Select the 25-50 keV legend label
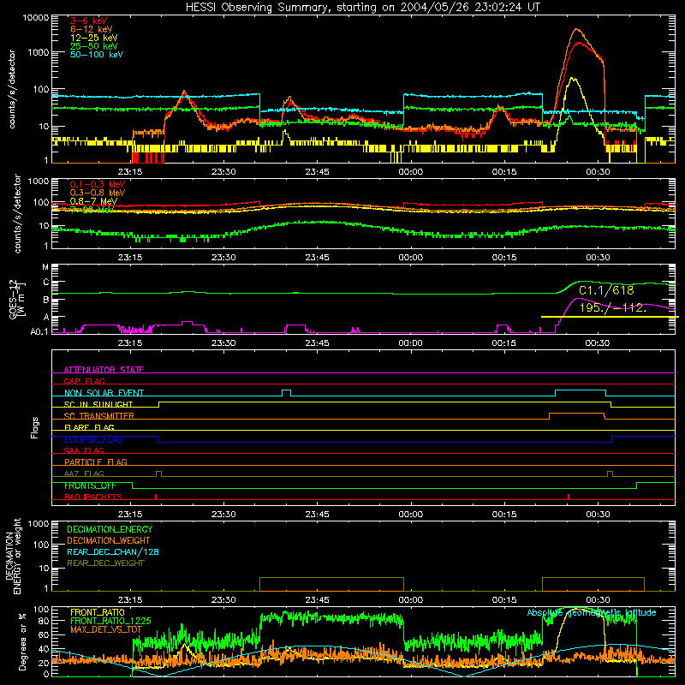 pyautogui.click(x=94, y=46)
